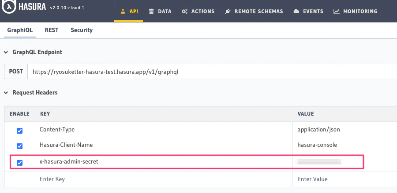Disable the Content-Type header checkbox

click(19, 131)
